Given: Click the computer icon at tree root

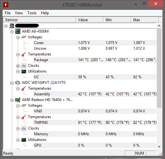Looking at the screenshot, I should click(12, 26).
